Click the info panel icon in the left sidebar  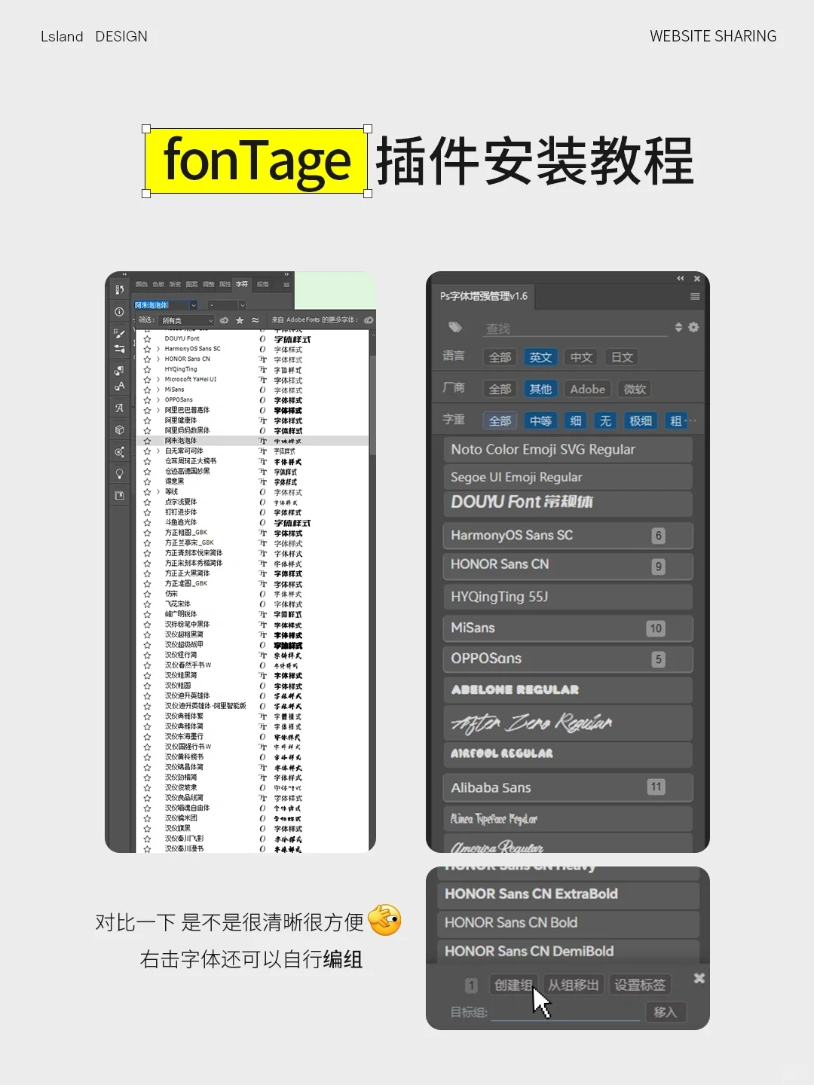(118, 311)
